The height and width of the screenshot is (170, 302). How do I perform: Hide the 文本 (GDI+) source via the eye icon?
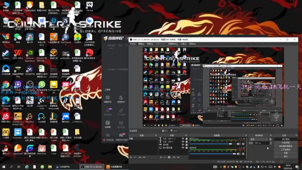[183, 141]
